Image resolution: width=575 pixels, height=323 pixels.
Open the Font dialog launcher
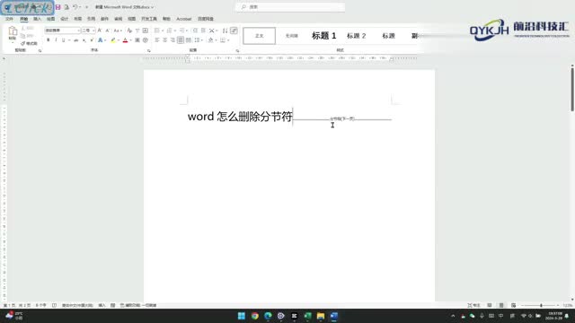click(x=149, y=50)
